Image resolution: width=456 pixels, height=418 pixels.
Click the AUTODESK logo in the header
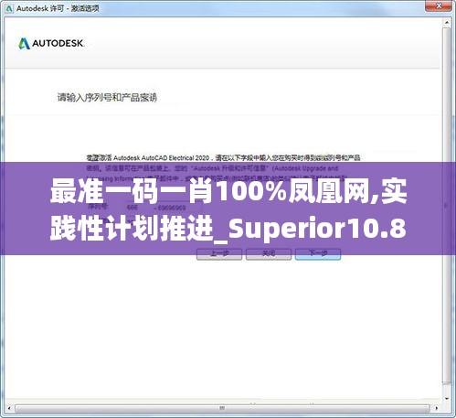[51, 44]
